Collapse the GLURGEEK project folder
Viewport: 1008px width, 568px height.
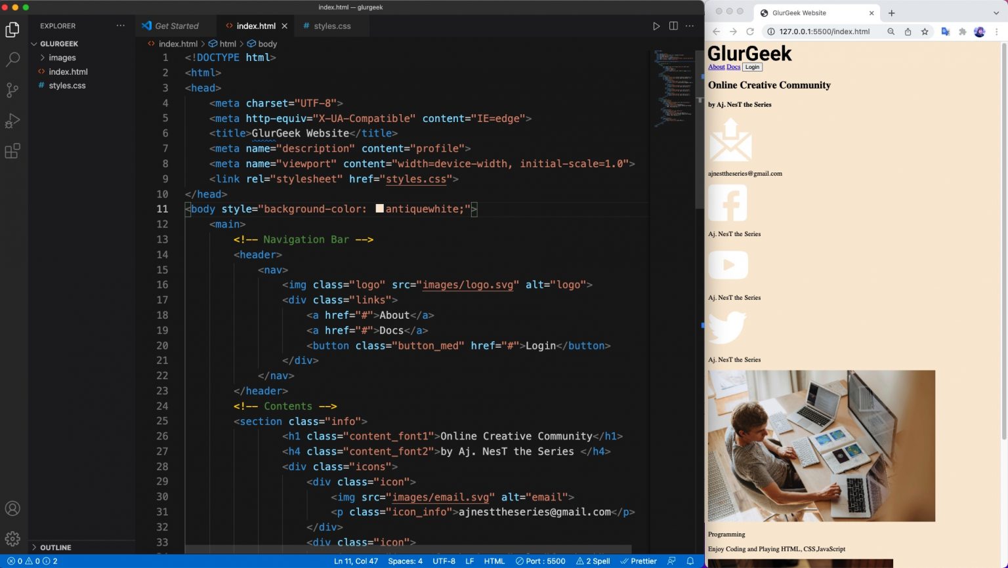58,44
